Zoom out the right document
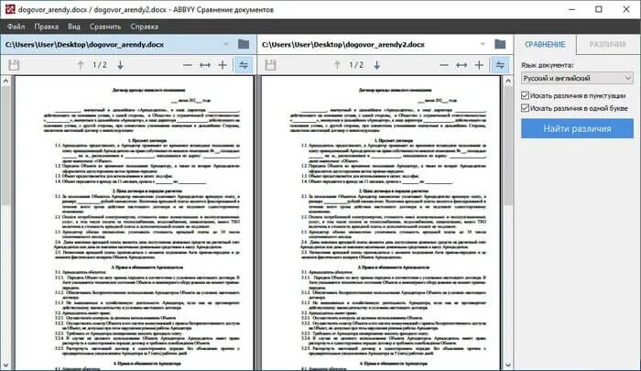This screenshot has height=371, width=641. pos(444,65)
